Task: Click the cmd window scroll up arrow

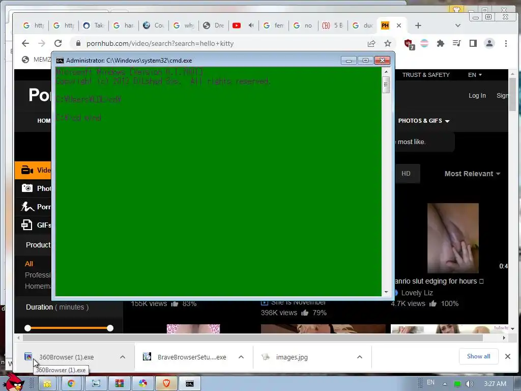Action: pyautogui.click(x=386, y=71)
